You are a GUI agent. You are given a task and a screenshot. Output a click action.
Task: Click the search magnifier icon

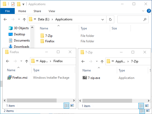[145, 19]
